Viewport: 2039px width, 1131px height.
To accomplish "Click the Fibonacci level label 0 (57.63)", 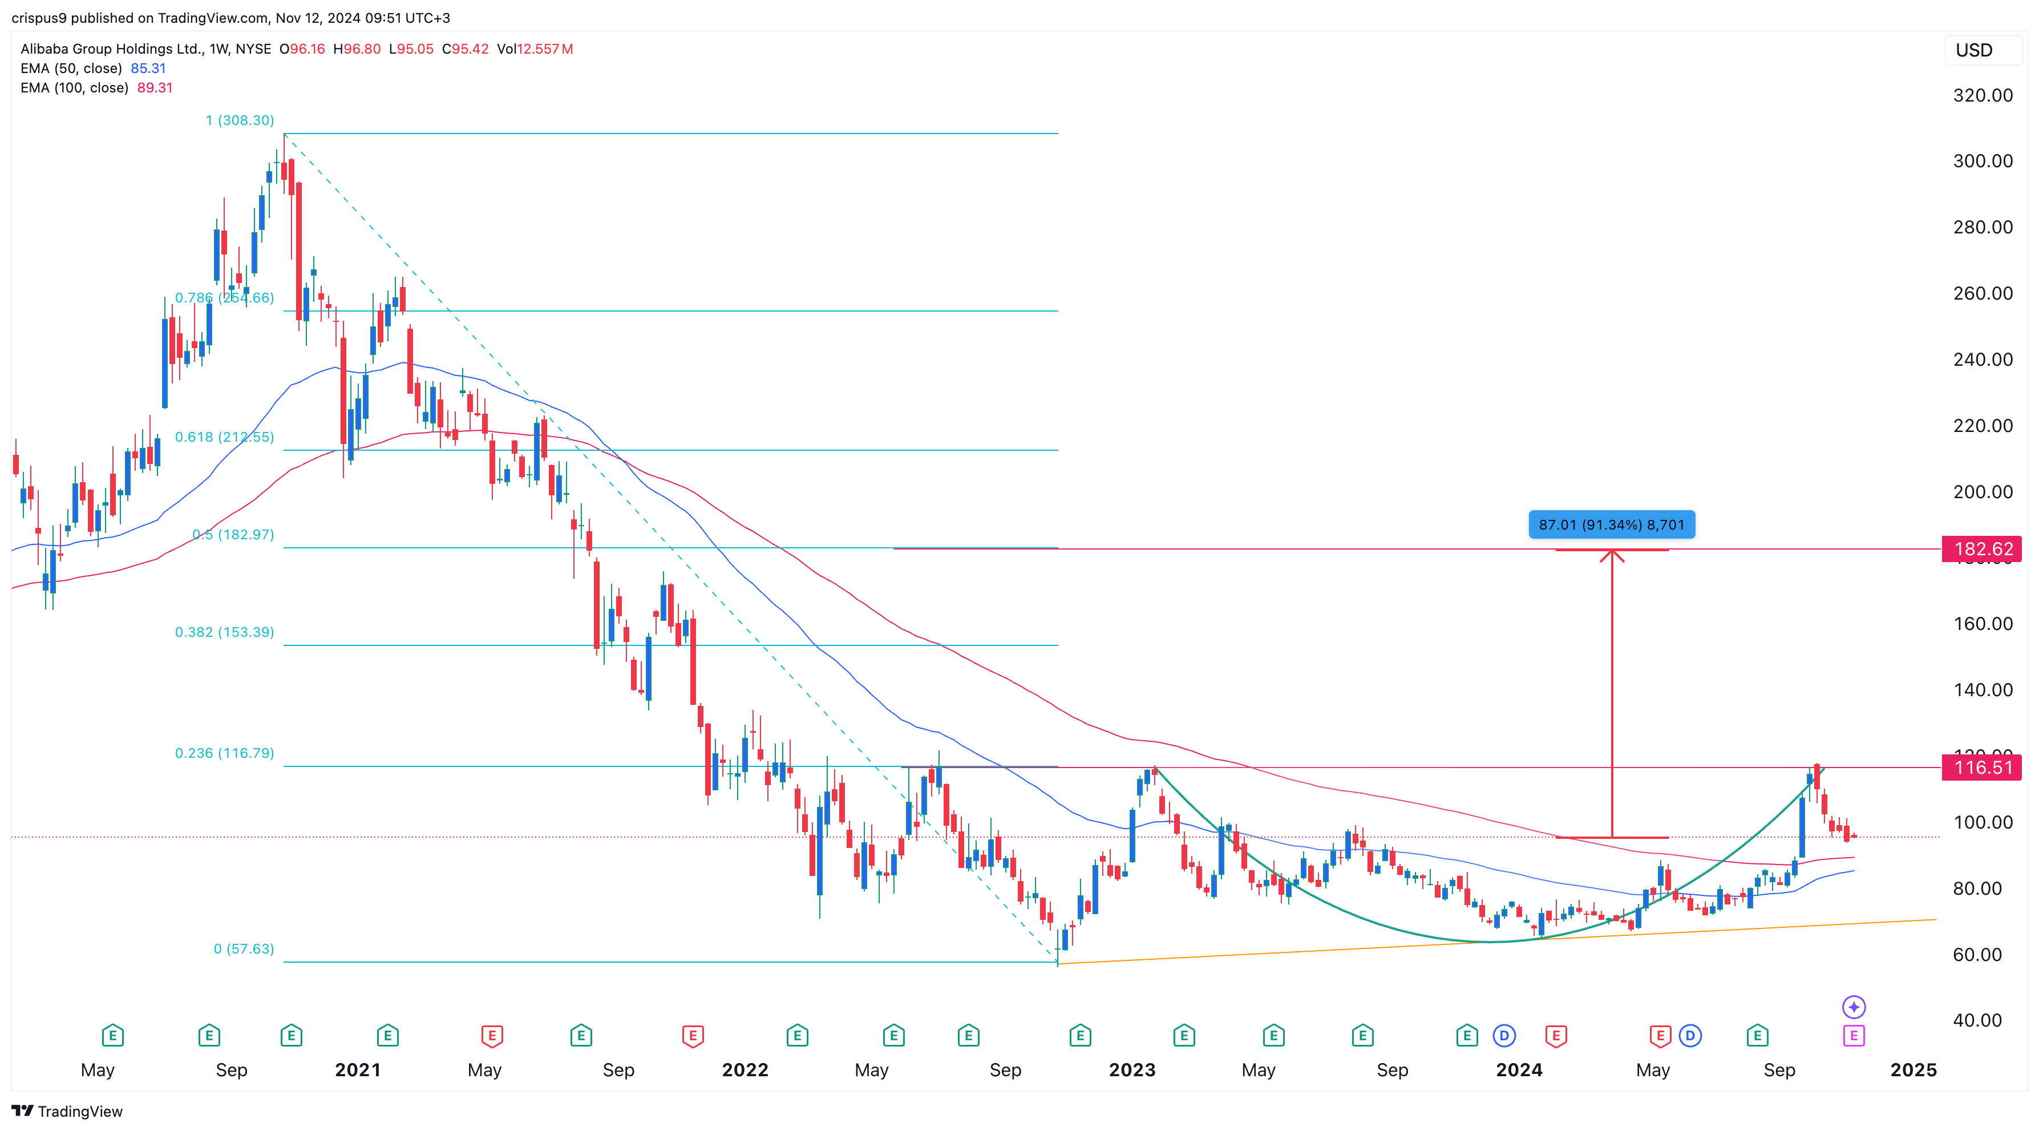I will click(x=244, y=948).
